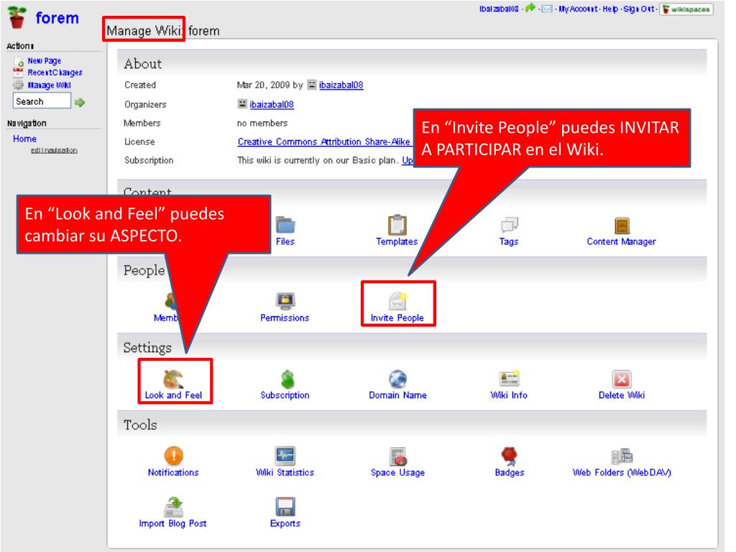
Task: Open the Badges ribbon icon
Action: (x=509, y=455)
